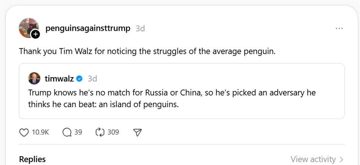
Task: Click the reply speech bubble icon
Action: coord(67,132)
